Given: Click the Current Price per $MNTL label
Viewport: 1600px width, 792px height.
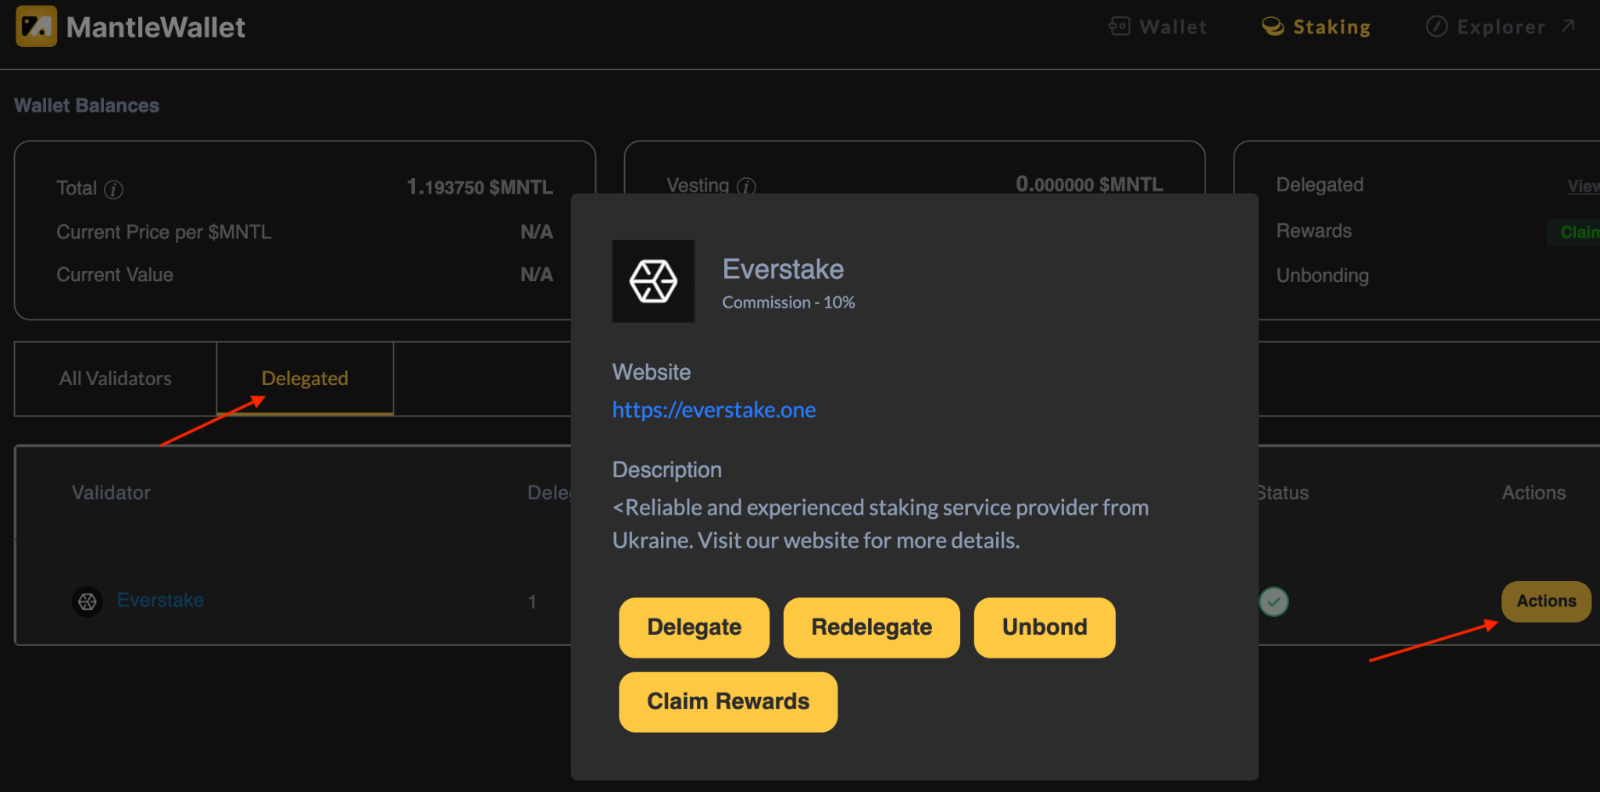Looking at the screenshot, I should [x=164, y=232].
